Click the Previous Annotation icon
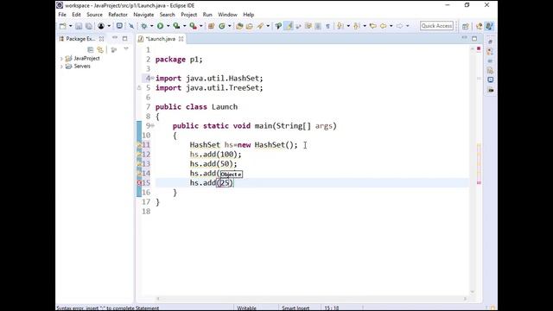The width and height of the screenshot is (553, 311). [356, 26]
